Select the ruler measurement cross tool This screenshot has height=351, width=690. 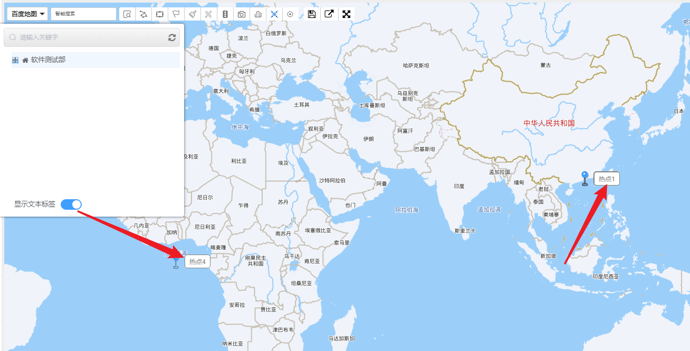(x=209, y=14)
